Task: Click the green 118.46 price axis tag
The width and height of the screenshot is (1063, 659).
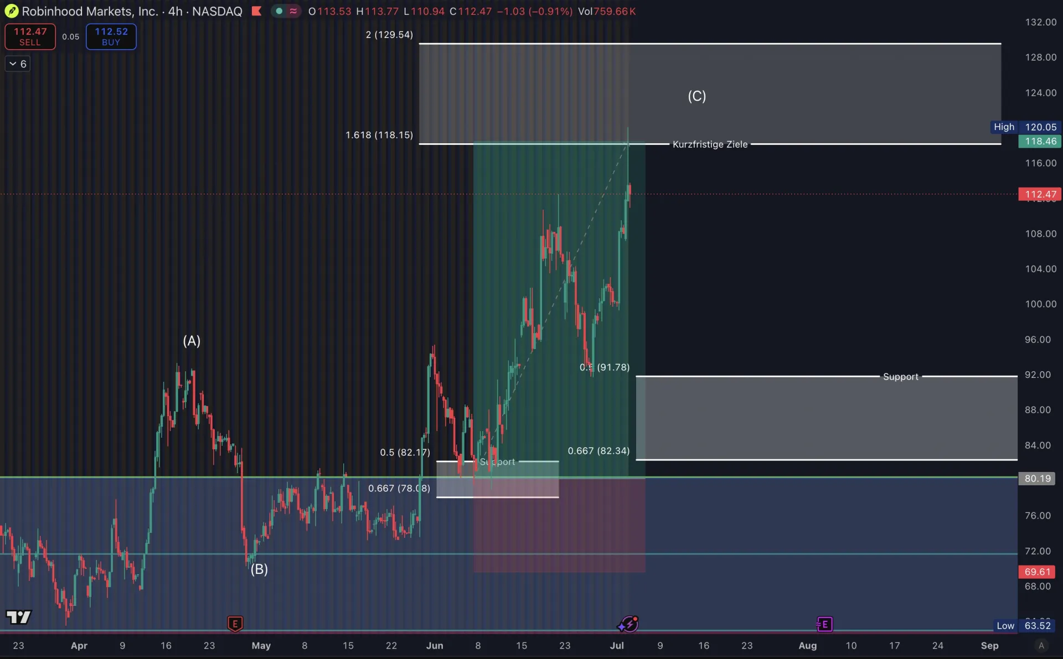Action: pos(1039,142)
